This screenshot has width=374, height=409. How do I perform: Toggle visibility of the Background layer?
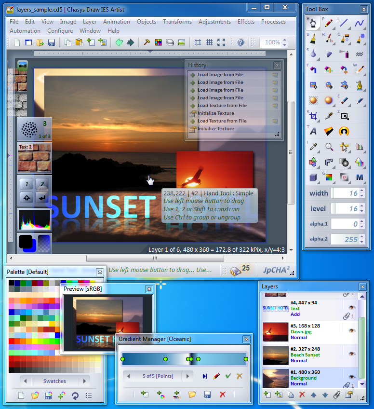tap(352, 377)
